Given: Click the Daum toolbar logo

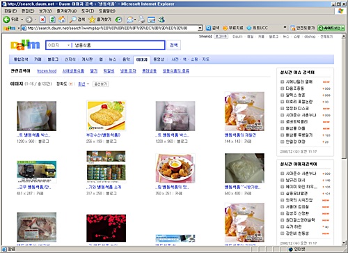Looking at the screenshot, I should (x=10, y=28).
